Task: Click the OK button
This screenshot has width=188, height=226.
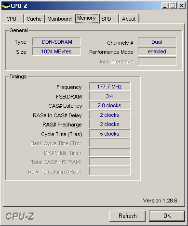Action: click(167, 216)
